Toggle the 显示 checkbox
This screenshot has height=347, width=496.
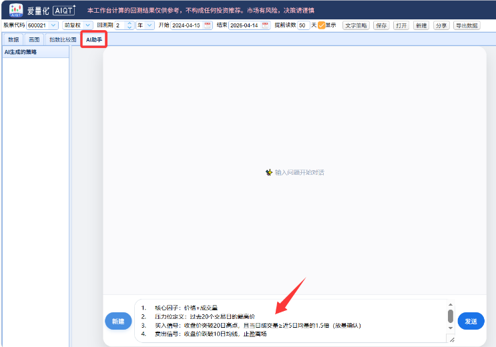click(x=321, y=25)
